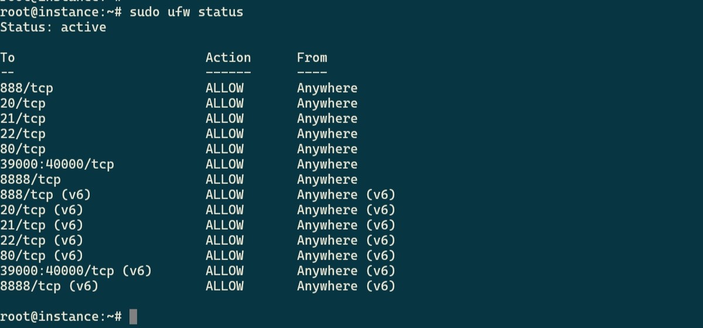Viewport: 703px width, 328px height.
Task: Click the "8888/tcp (v6)" rule entry
Action: (x=49, y=286)
